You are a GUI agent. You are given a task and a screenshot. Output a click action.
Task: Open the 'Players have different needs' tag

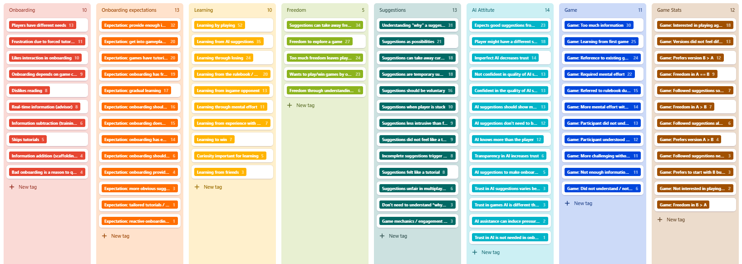(x=43, y=25)
